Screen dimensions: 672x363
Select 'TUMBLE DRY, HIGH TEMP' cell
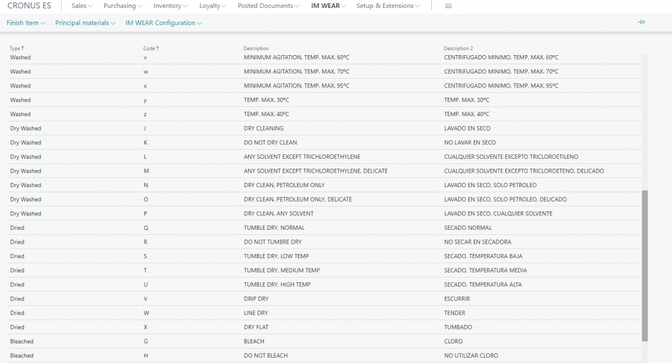click(278, 284)
